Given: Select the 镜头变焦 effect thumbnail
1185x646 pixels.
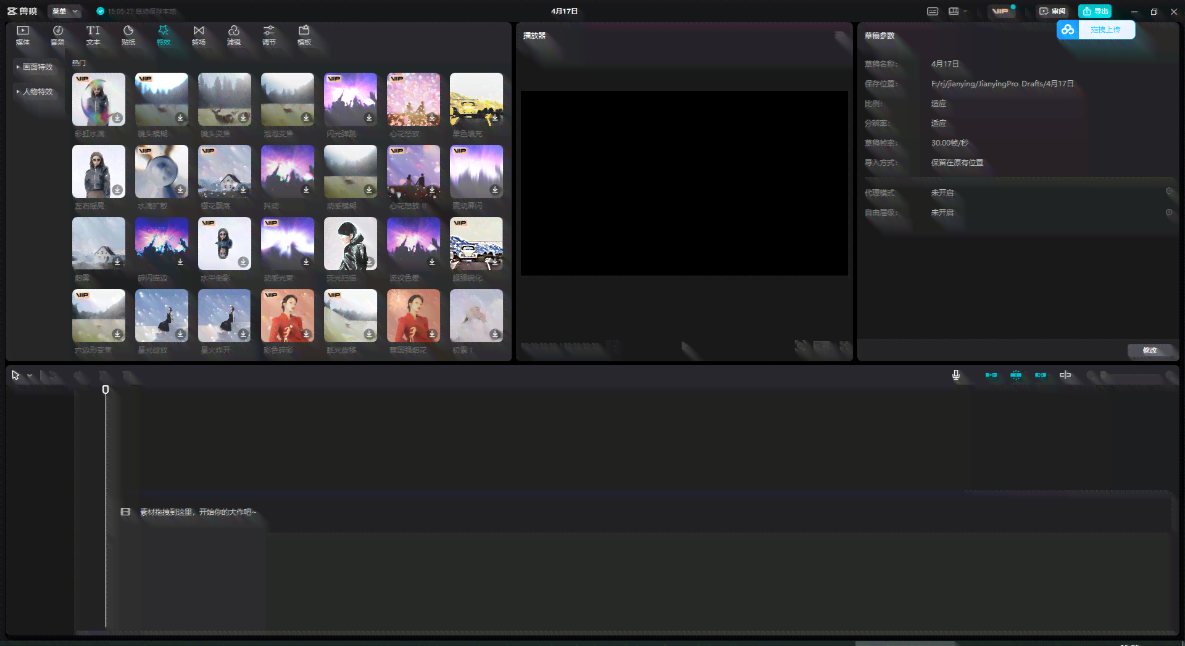Looking at the screenshot, I should pos(225,99).
